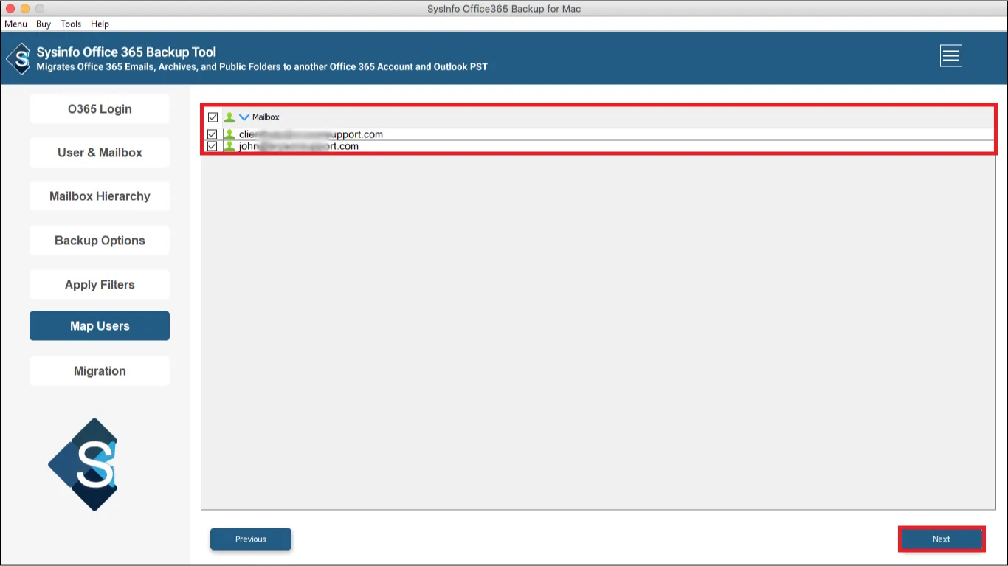Uncheck the john mailbox checkbox
The width and height of the screenshot is (1008, 566).
tap(213, 146)
